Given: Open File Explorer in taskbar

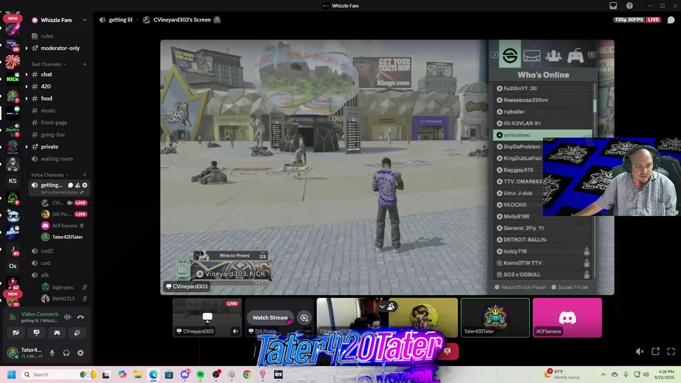Looking at the screenshot, I should pyautogui.click(x=138, y=374).
